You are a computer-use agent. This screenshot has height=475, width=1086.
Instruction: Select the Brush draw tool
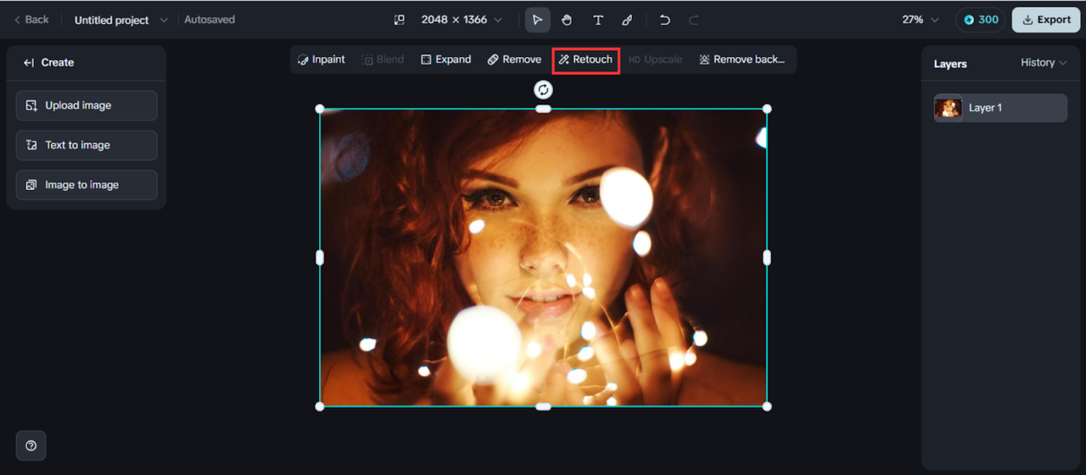(x=627, y=20)
